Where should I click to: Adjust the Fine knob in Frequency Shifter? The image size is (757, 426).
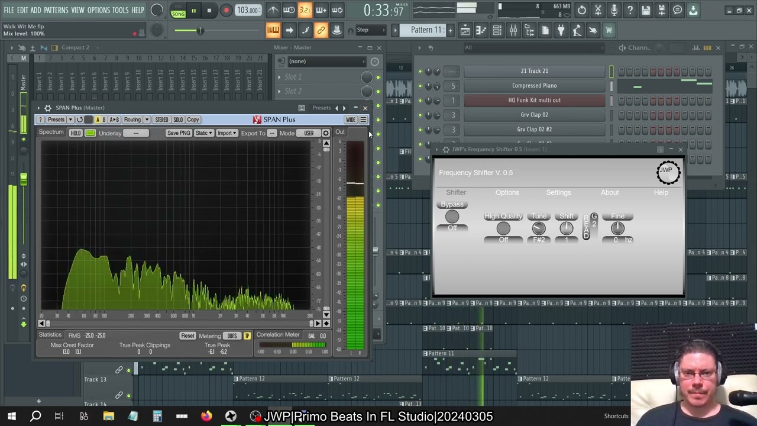[x=617, y=228]
